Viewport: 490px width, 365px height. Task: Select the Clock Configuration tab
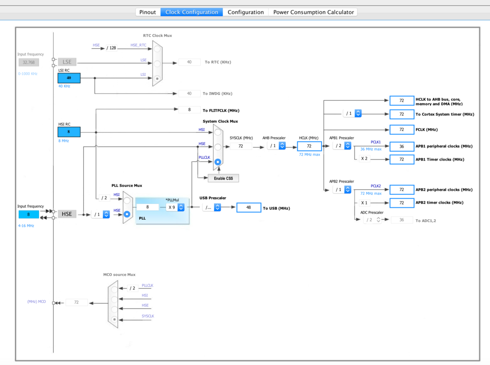coord(191,12)
